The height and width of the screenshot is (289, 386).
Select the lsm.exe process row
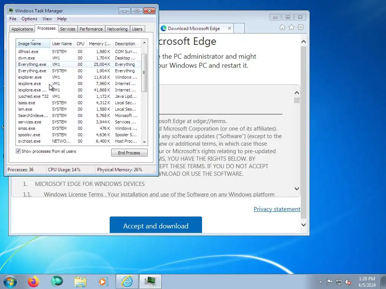point(79,109)
